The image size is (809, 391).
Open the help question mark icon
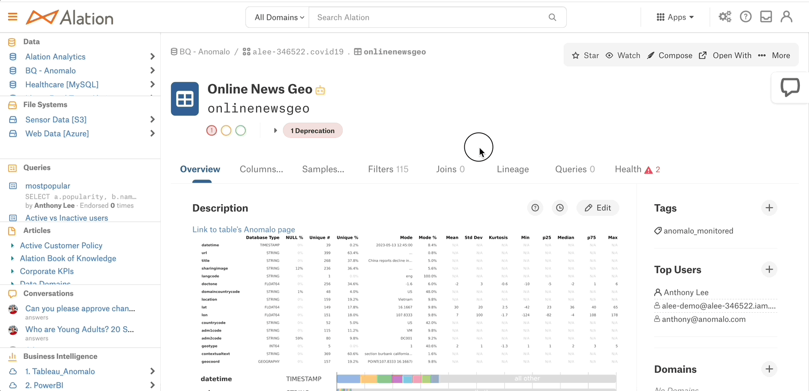745,17
